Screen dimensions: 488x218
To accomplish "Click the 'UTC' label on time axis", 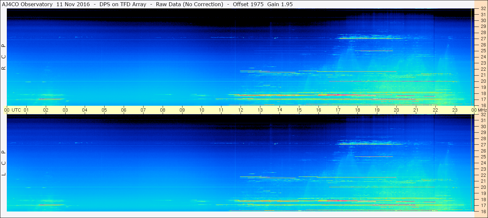I will (x=16, y=110).
